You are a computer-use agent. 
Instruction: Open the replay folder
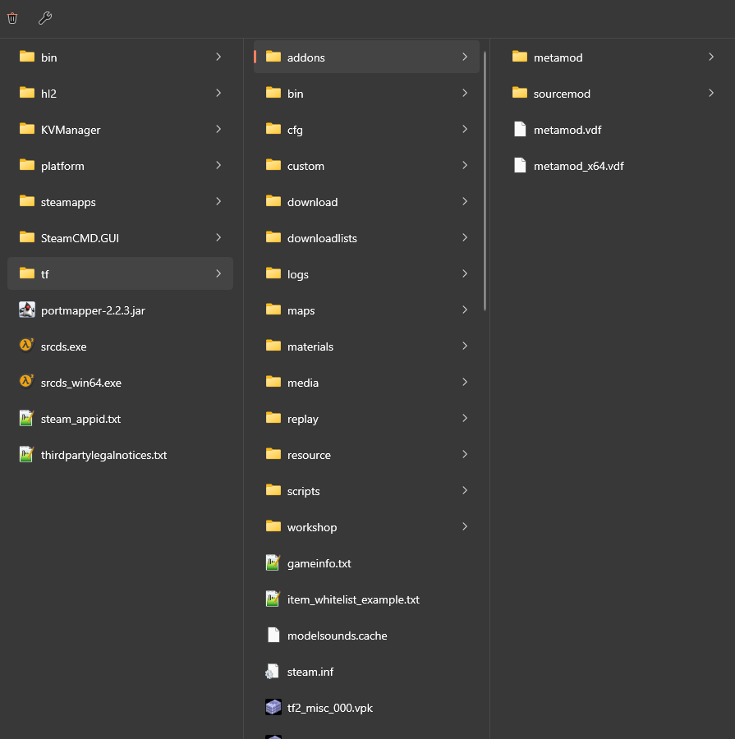[366, 418]
